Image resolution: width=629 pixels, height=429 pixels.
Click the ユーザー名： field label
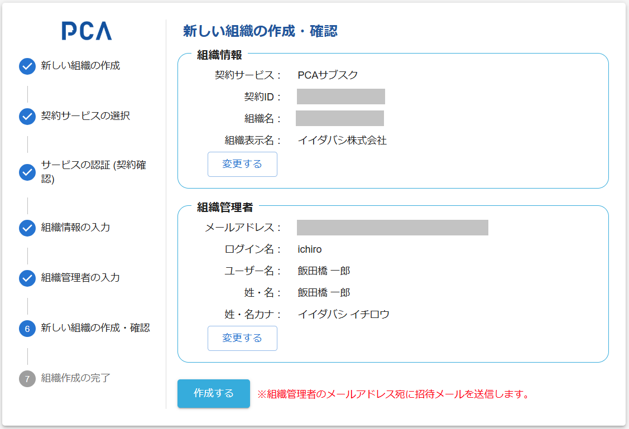[x=253, y=271]
